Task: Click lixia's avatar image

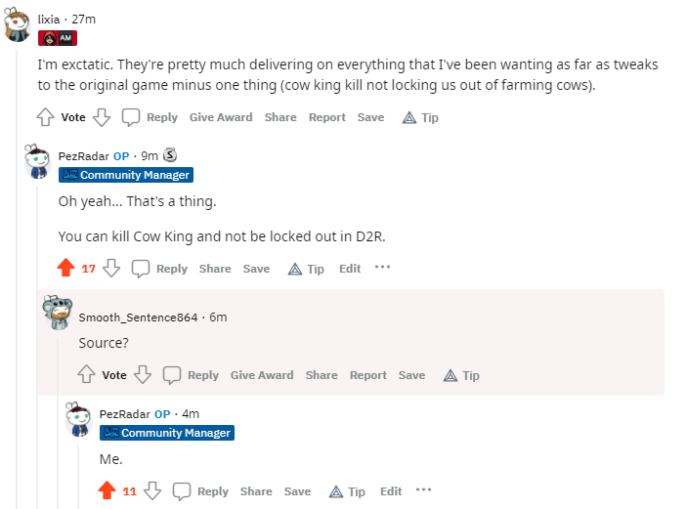Action: click(17, 25)
